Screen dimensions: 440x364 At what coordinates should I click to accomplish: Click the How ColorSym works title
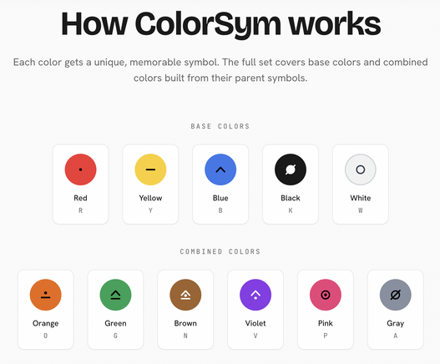point(220,25)
